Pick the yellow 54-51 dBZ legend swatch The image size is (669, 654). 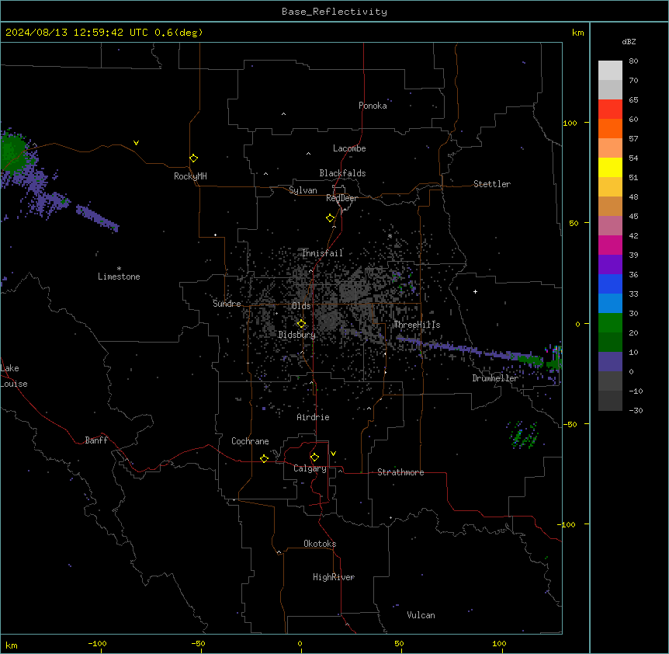610,167
